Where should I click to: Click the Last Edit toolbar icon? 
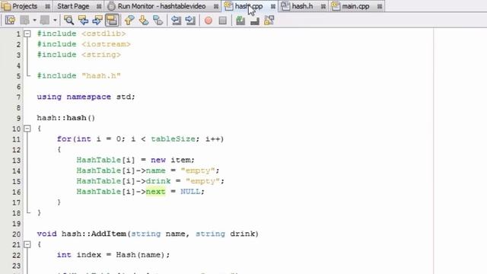(10, 21)
